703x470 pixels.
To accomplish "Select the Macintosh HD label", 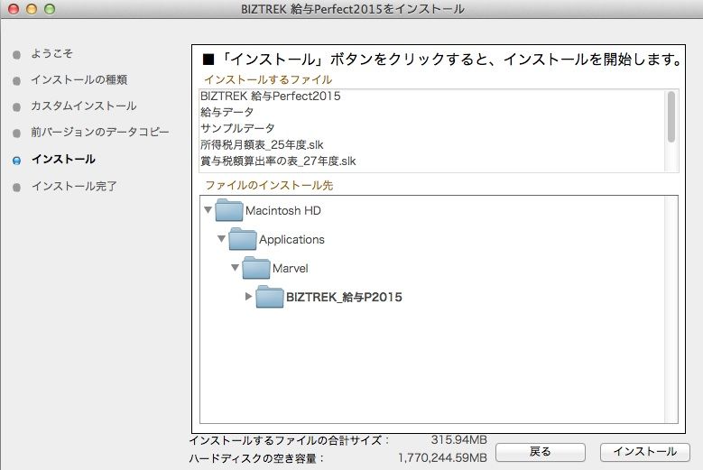I will click(282, 210).
